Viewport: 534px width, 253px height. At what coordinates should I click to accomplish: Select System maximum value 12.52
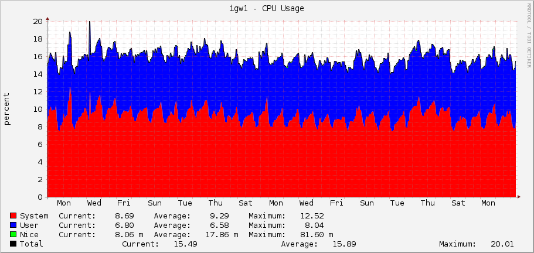[x=312, y=216]
